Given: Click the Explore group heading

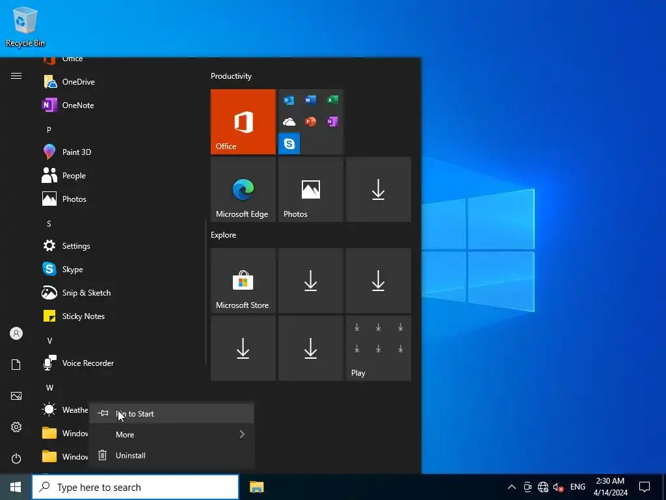Looking at the screenshot, I should point(224,234).
